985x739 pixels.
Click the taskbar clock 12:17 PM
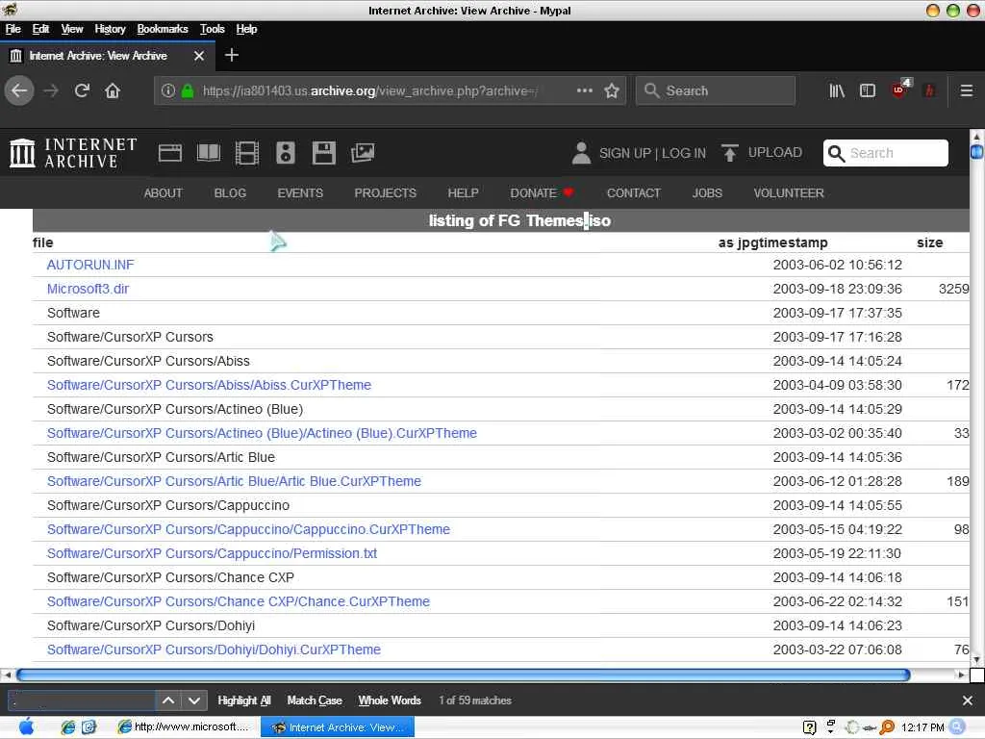(922, 727)
